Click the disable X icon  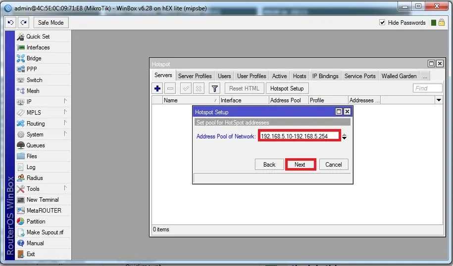(x=199, y=89)
